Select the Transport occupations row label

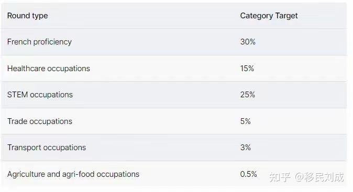(47, 148)
